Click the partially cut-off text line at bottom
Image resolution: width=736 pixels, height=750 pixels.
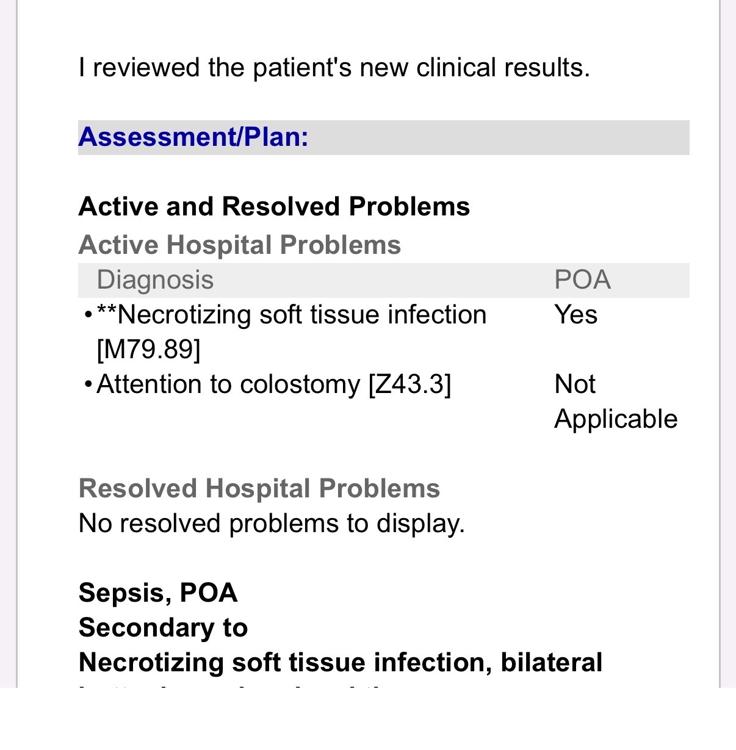coord(232,686)
